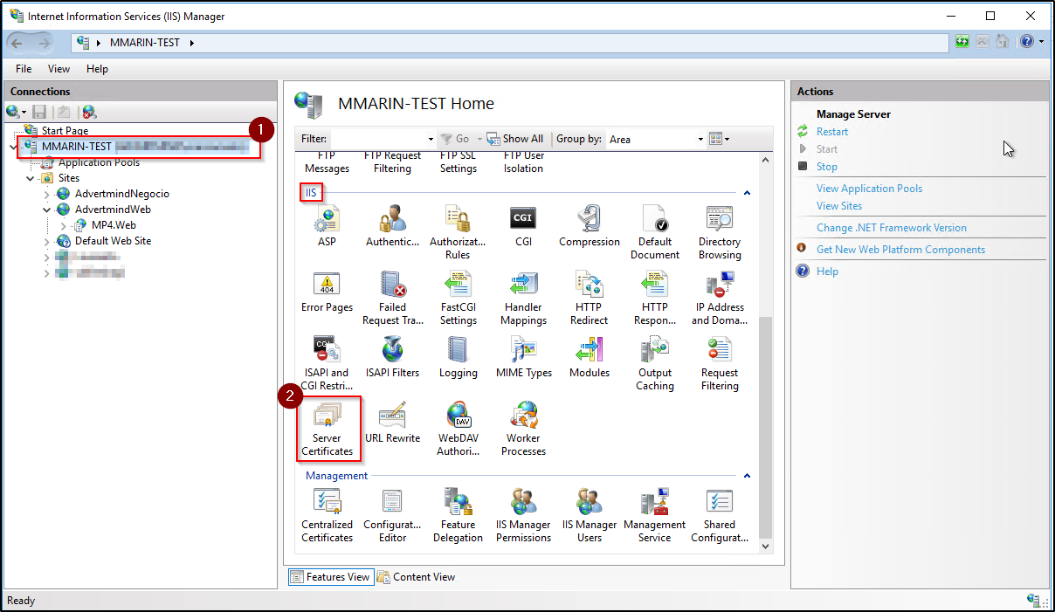Select Start Page in Connections
The height and width of the screenshot is (612, 1055).
pos(65,131)
